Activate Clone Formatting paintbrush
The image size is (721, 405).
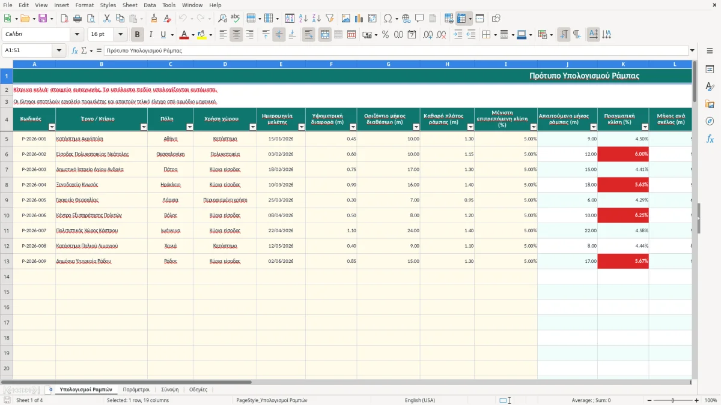point(154,19)
